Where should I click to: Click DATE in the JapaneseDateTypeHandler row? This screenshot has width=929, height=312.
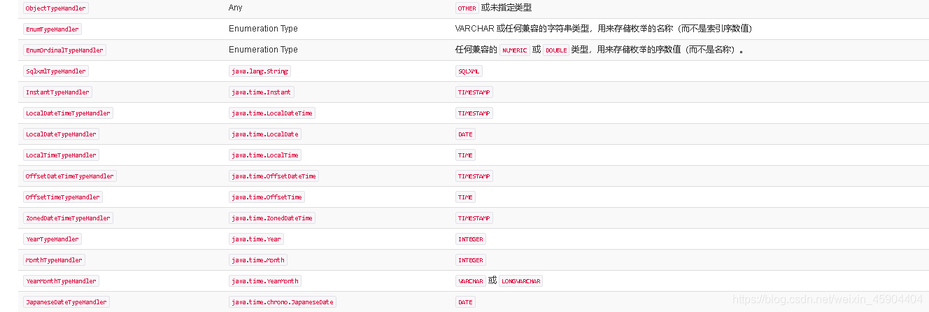(x=465, y=302)
